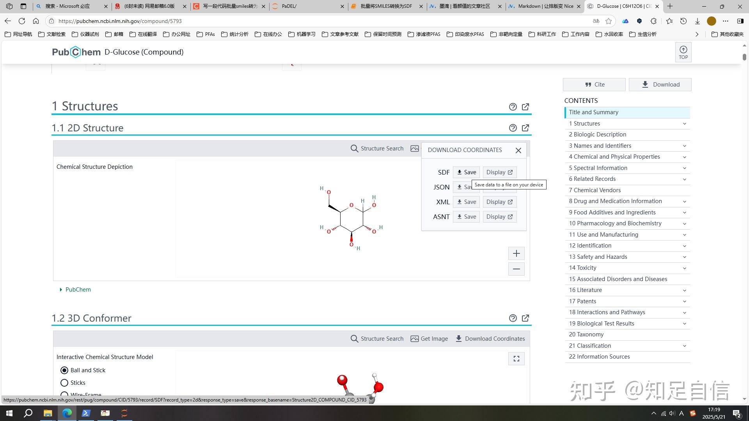Select the Ball and Stick radio option
Screen dimensions: 749x421
click(x=64, y=370)
